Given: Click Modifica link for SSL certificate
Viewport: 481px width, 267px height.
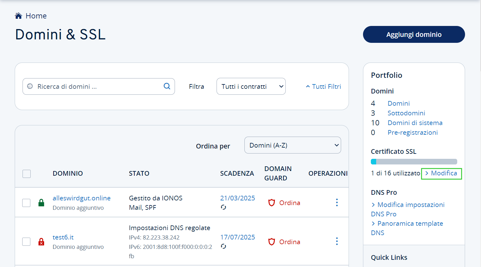Looking at the screenshot, I should click(441, 173).
